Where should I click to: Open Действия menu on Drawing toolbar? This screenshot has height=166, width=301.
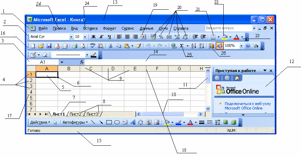click(40, 122)
